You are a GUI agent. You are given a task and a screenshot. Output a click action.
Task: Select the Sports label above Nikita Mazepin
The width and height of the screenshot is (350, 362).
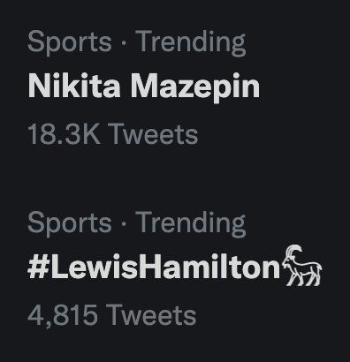point(70,42)
